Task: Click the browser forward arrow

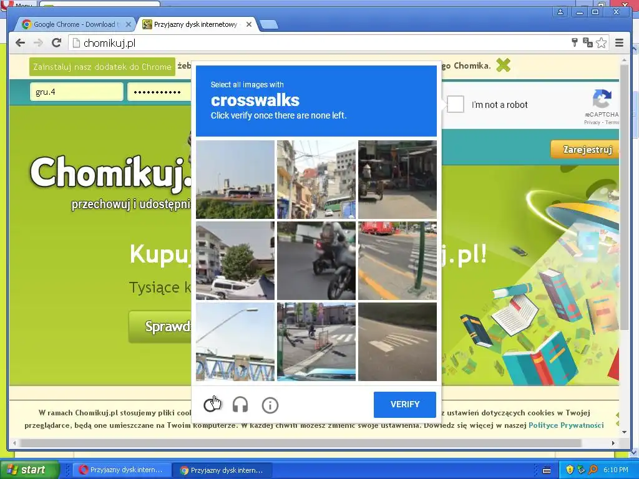Action: (x=38, y=43)
